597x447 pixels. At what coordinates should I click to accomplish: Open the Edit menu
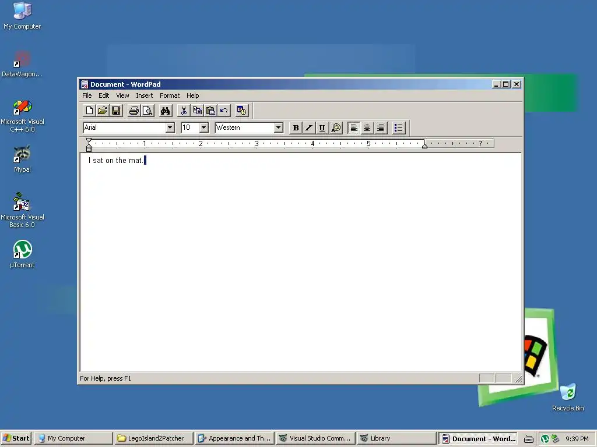[104, 95]
